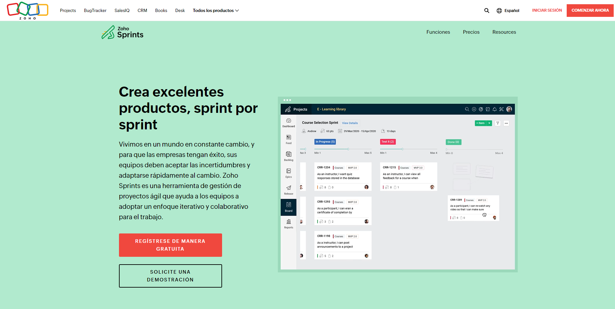The height and width of the screenshot is (309, 615).
Task: Go to the Precios page
Action: tap(471, 32)
